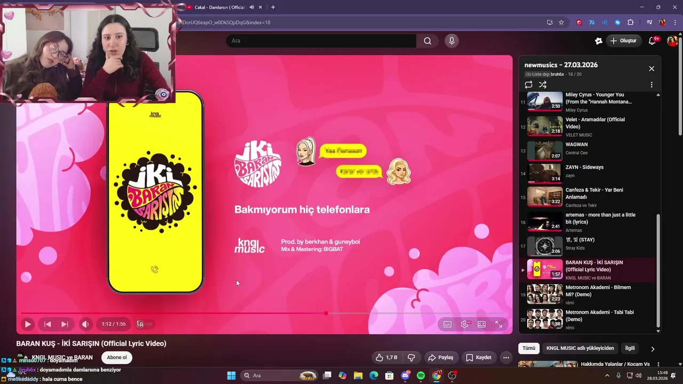
Task: Save the video with Kaydet
Action: click(x=479, y=357)
